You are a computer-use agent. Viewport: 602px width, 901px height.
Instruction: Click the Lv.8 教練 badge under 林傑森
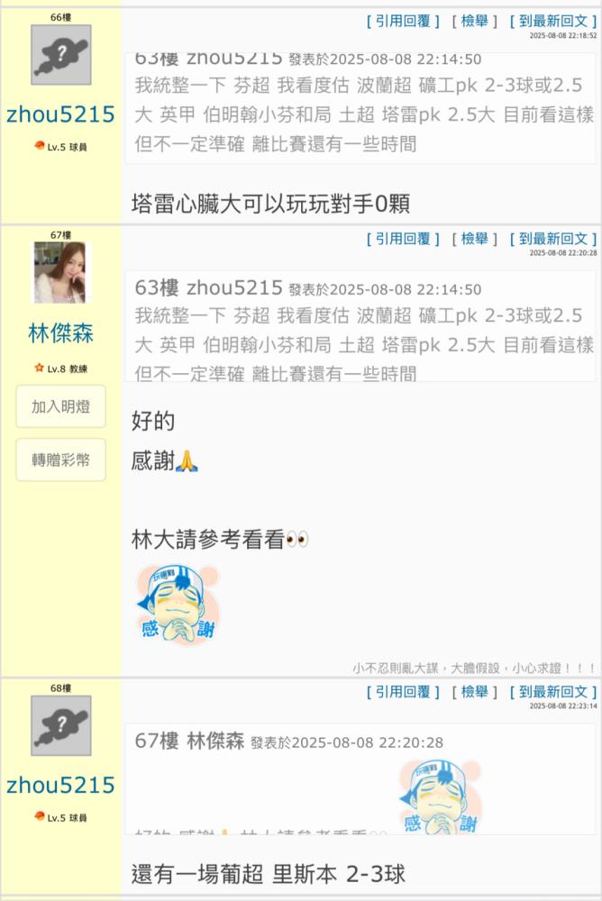(60, 369)
